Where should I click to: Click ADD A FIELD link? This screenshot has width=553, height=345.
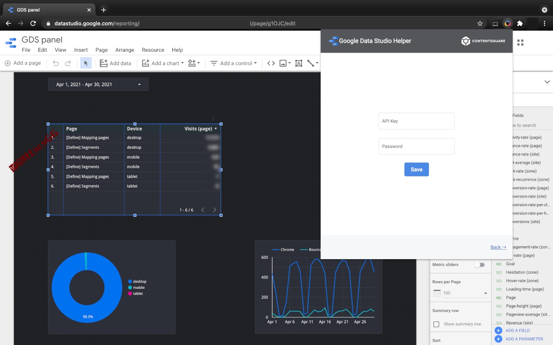coord(518,330)
